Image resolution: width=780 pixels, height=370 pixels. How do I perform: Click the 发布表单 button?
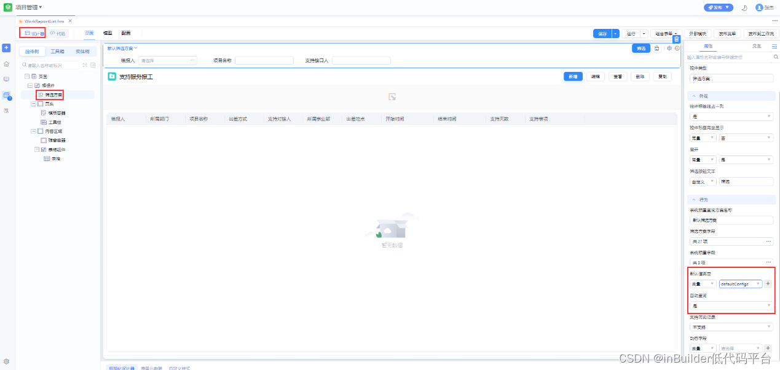coord(727,34)
